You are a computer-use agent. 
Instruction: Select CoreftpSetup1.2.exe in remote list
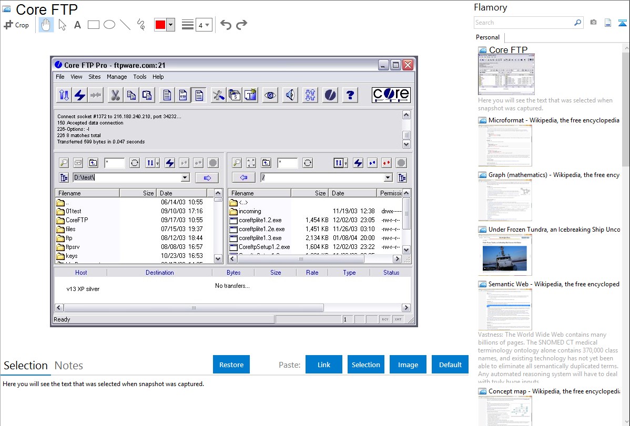pos(264,247)
